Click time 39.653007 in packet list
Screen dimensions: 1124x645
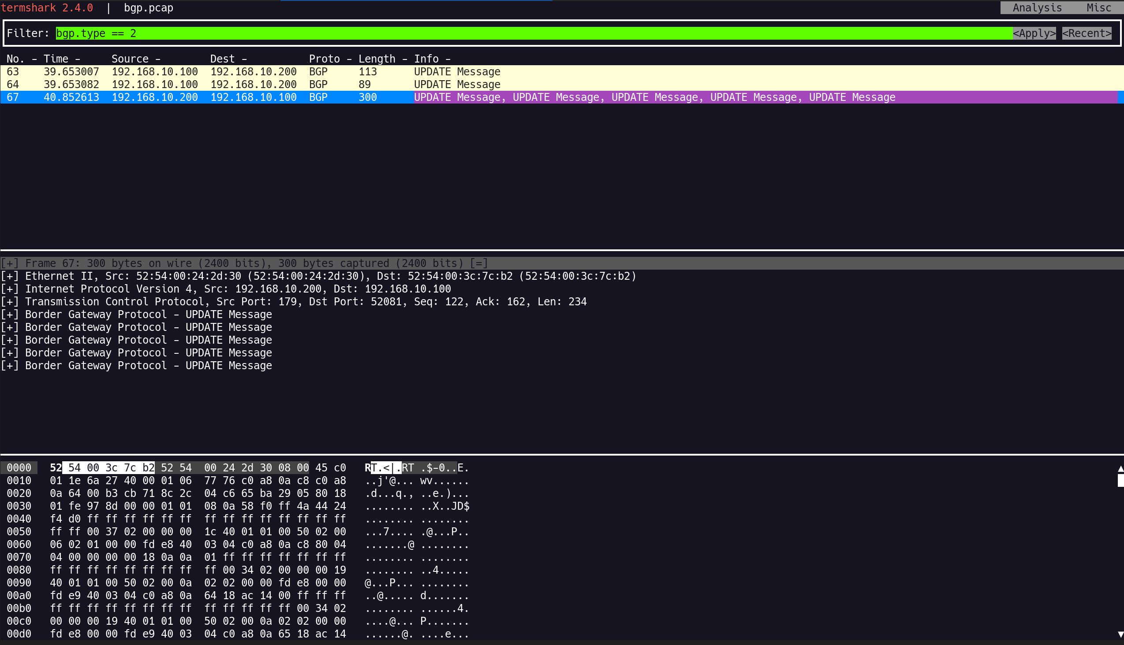[x=71, y=72]
